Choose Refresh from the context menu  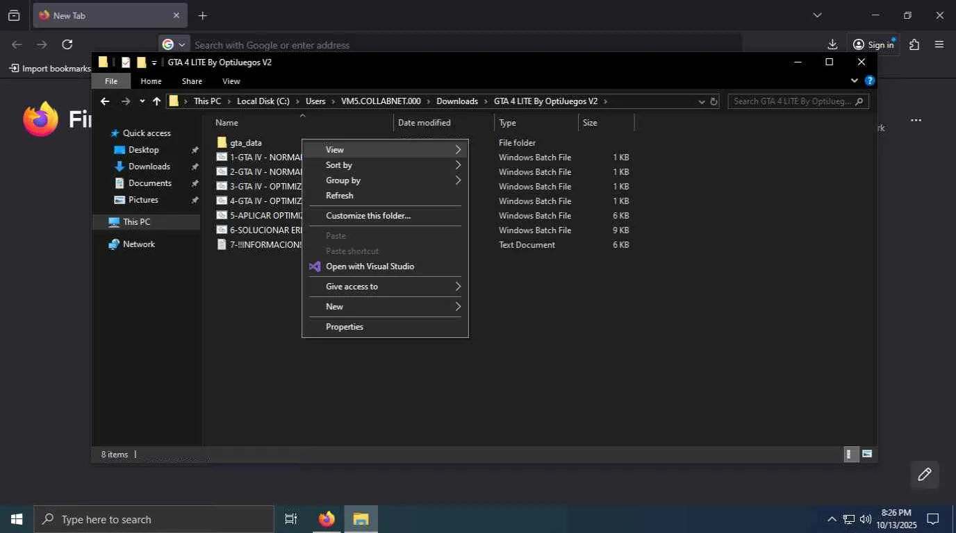click(385, 196)
